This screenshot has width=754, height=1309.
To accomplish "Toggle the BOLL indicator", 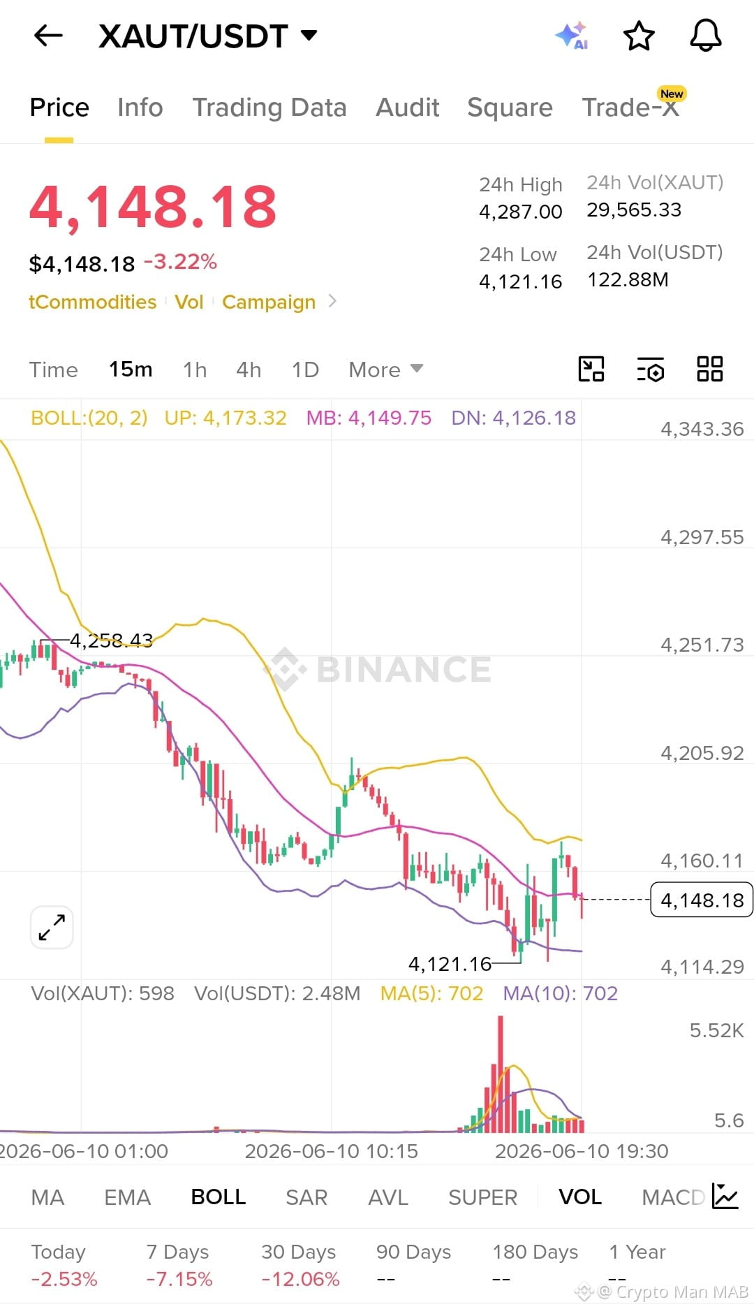I will click(x=218, y=1197).
